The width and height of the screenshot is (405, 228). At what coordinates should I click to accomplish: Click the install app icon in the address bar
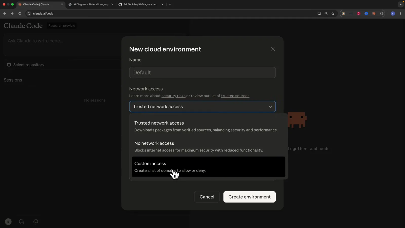point(319,13)
